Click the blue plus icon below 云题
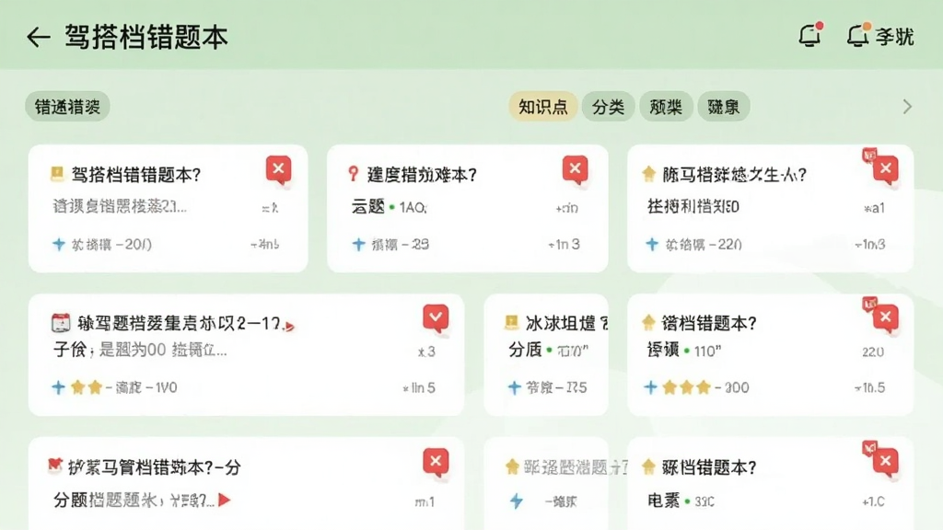The image size is (943, 530). click(x=358, y=245)
